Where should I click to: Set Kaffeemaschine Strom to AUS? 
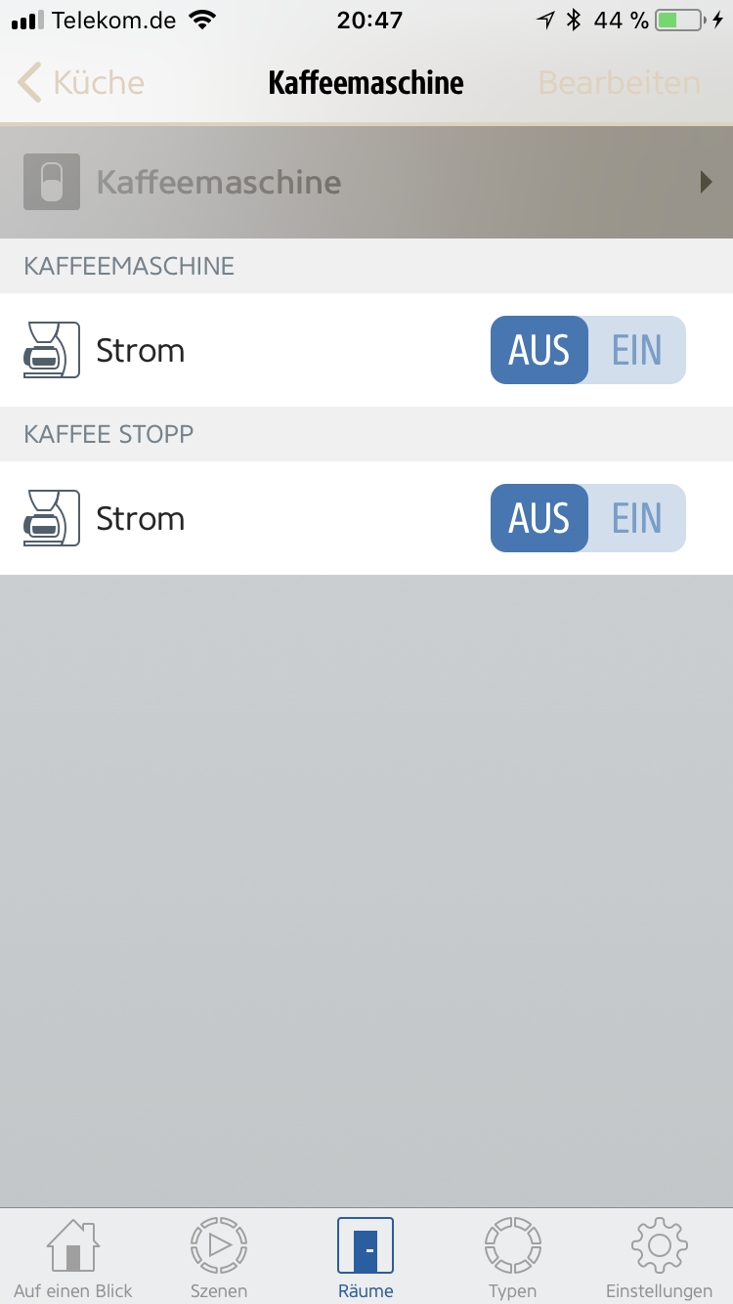pyautogui.click(x=539, y=350)
